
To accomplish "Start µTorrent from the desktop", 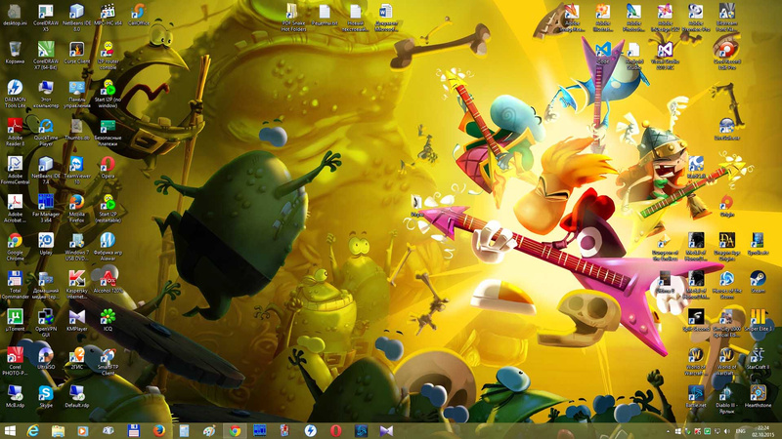I will 15,317.
